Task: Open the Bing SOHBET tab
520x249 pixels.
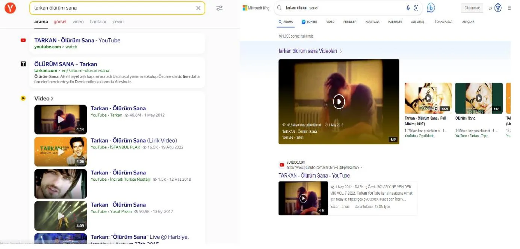Action: click(310, 22)
